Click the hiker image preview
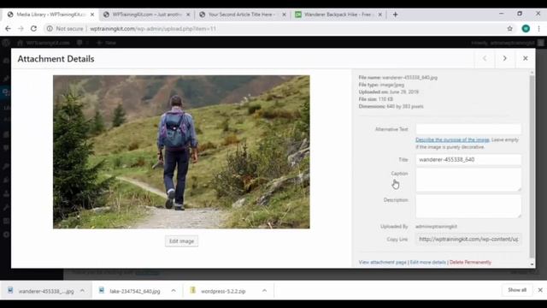 tap(181, 152)
